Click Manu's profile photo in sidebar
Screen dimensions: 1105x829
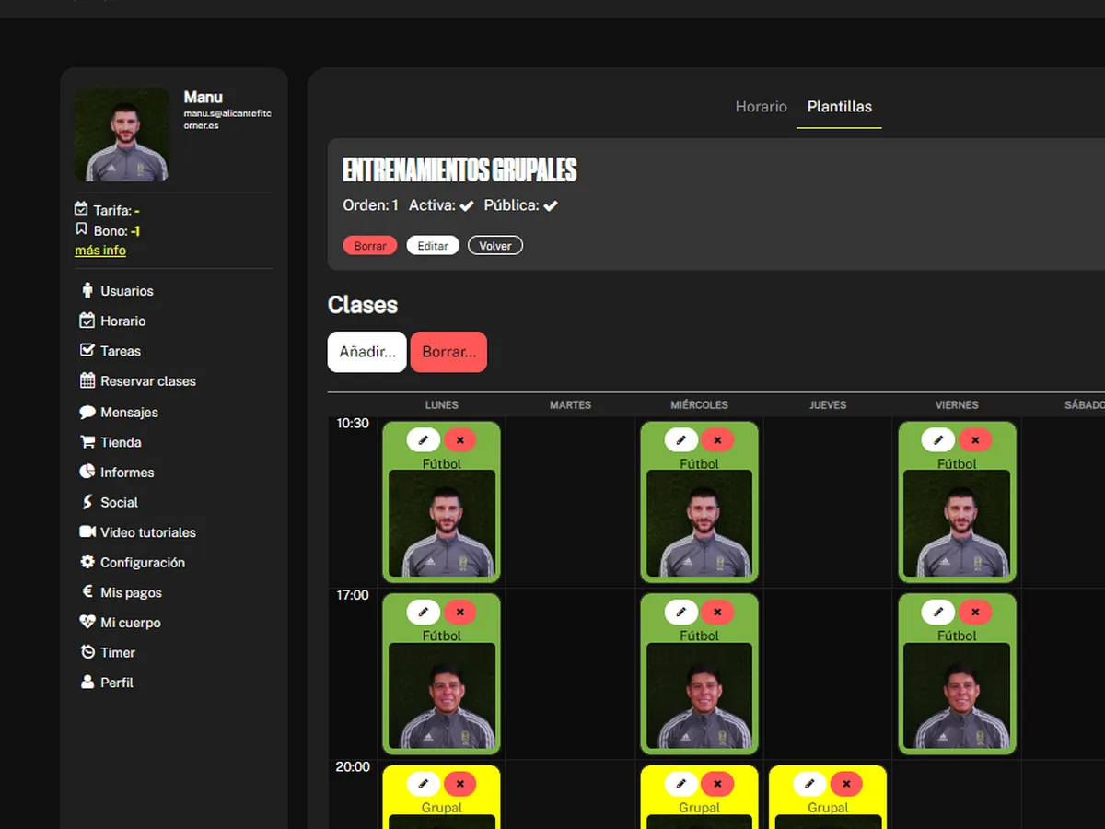coord(122,134)
